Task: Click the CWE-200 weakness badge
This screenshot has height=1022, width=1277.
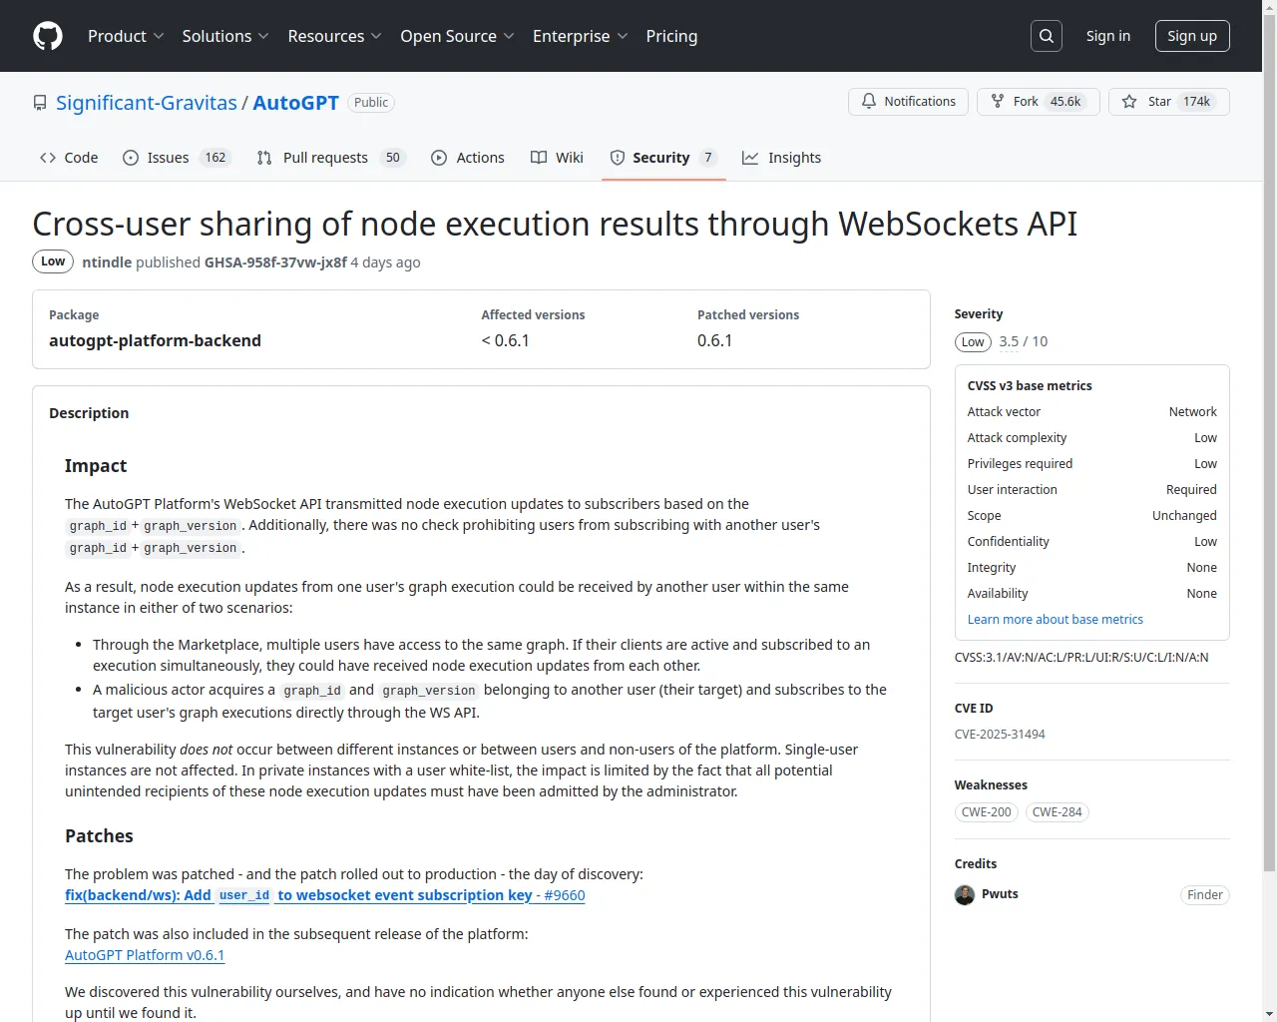Action: tap(987, 812)
